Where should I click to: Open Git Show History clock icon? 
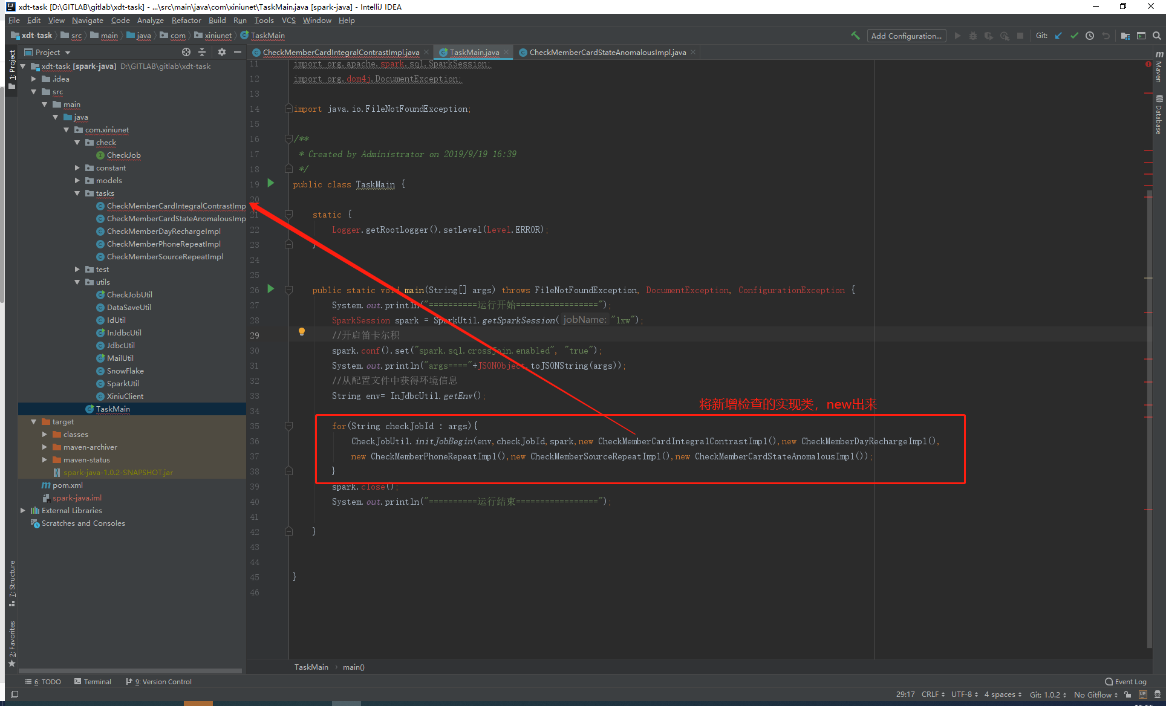point(1090,36)
